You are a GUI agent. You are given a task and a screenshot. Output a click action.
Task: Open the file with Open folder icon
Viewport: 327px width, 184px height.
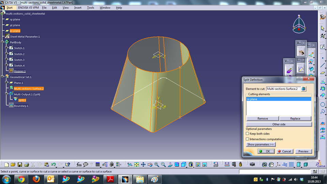[x=13, y=165]
